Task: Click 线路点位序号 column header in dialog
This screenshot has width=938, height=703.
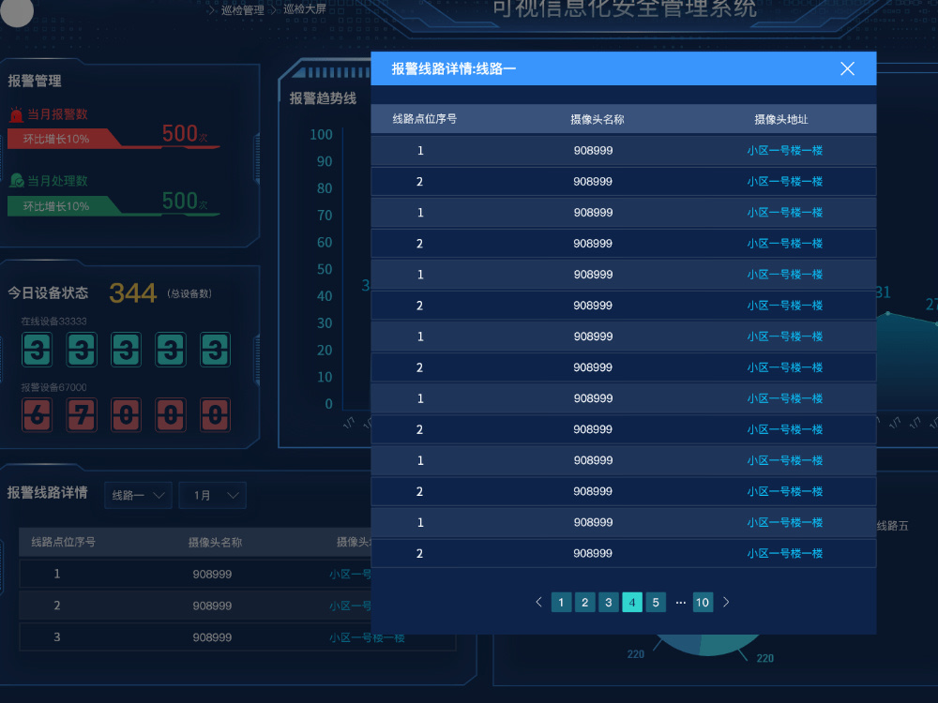Action: [x=425, y=119]
